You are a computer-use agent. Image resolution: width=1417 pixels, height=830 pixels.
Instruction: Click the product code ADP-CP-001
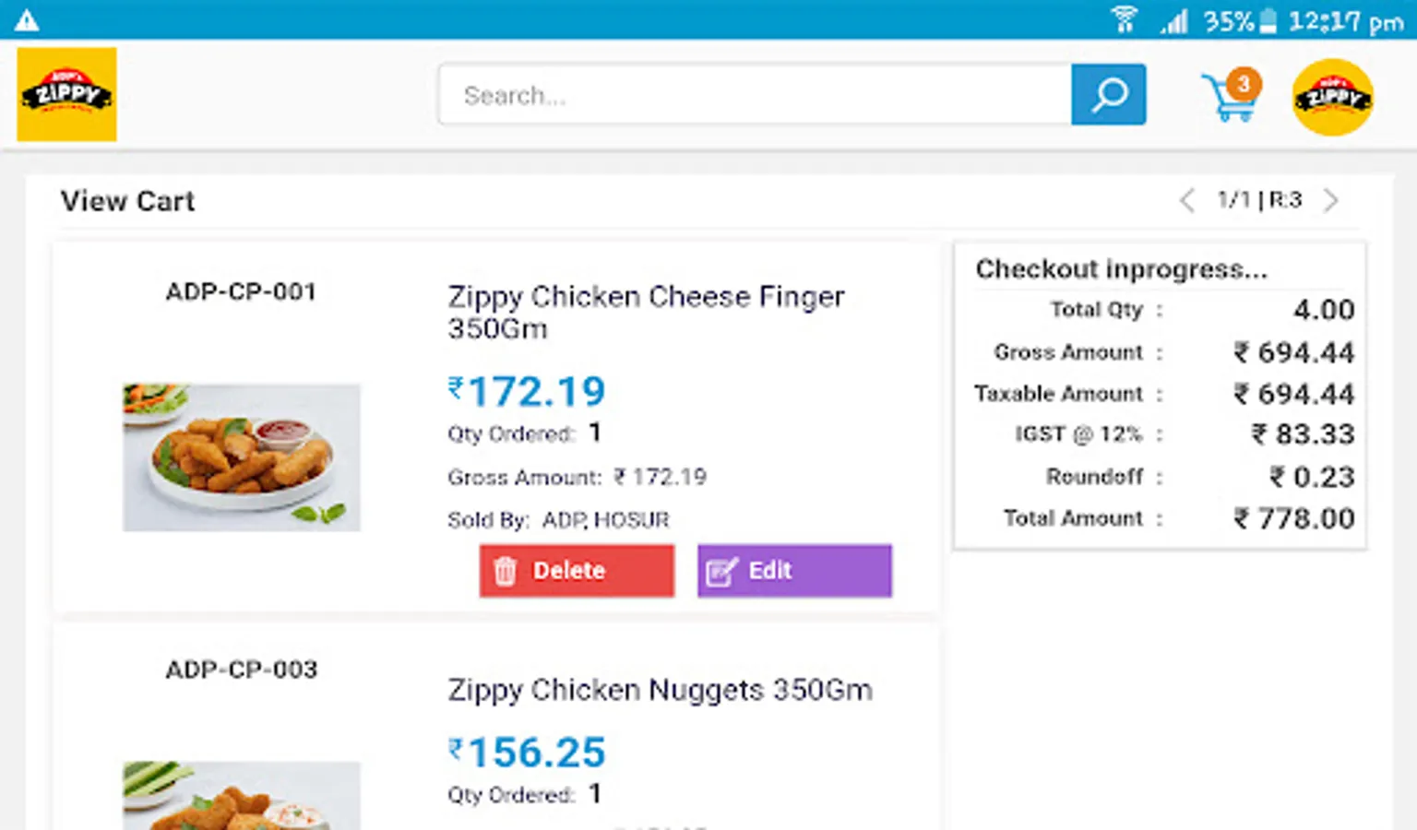coord(241,291)
